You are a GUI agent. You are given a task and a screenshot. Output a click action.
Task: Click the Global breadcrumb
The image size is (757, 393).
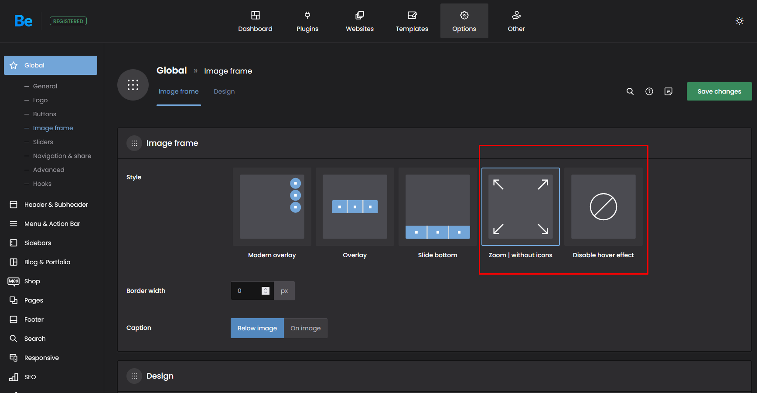click(x=171, y=71)
